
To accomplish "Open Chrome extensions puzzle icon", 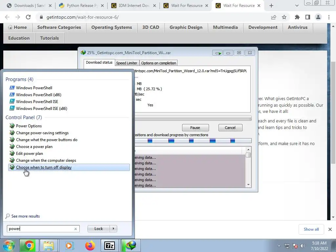I will pos(297,17).
